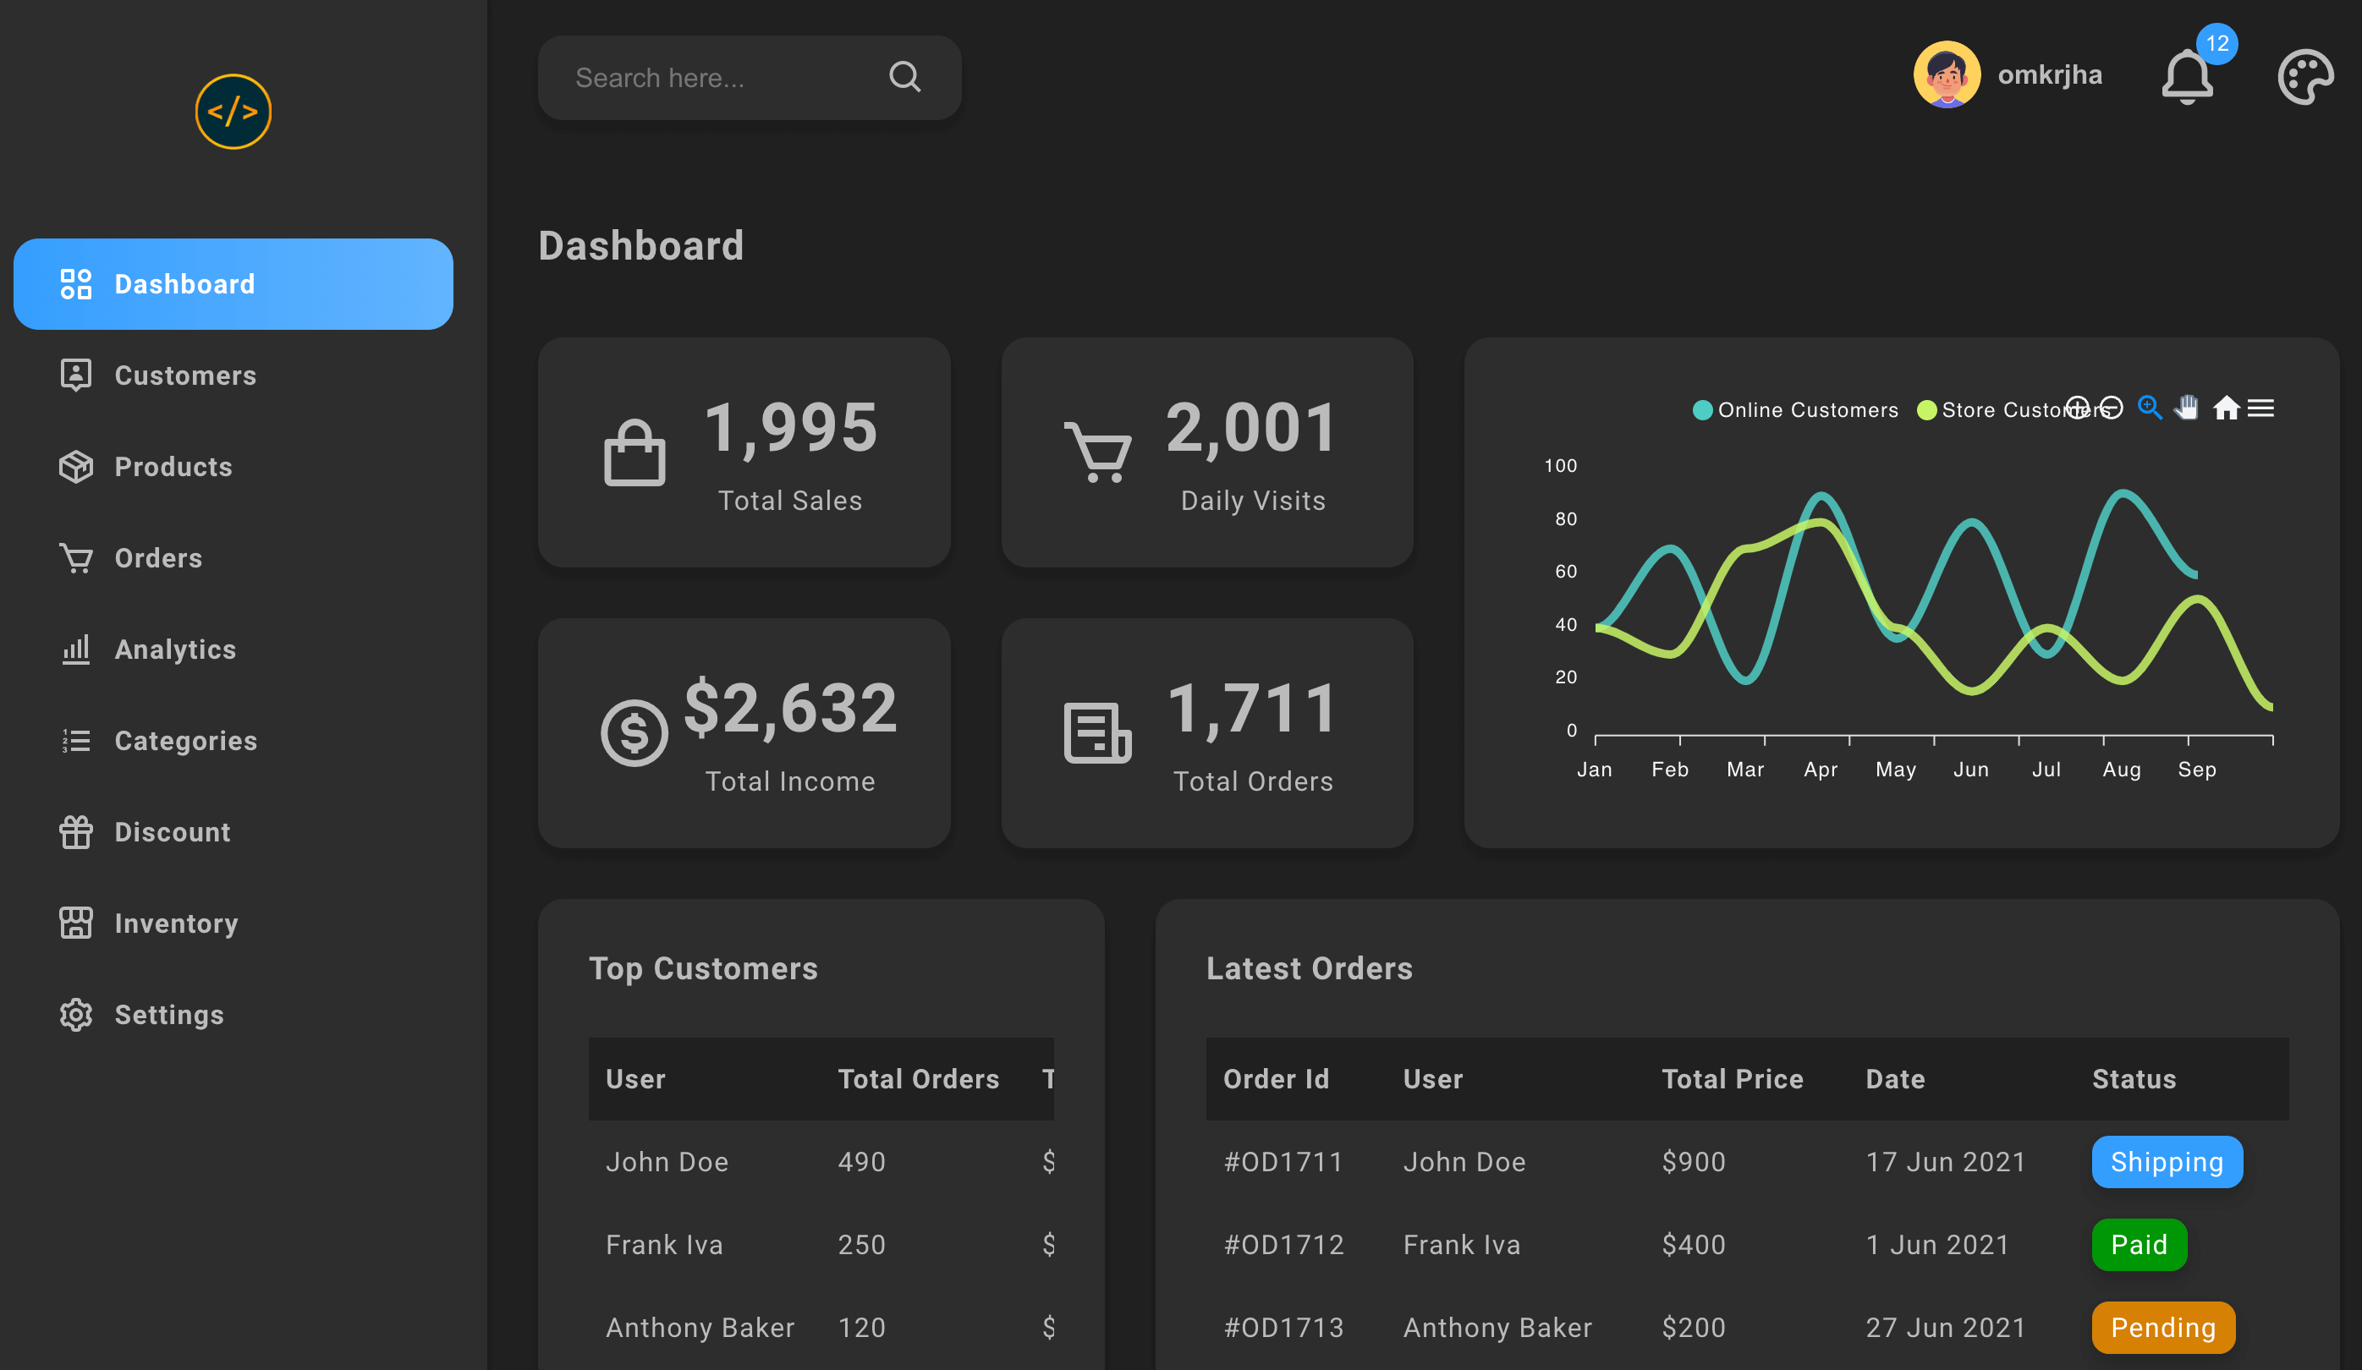
Task: Click the 2,001 Daily Visits figure
Action: [x=1252, y=428]
